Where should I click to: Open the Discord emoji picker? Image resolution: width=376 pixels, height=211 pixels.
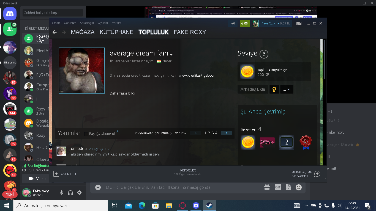point(298,187)
